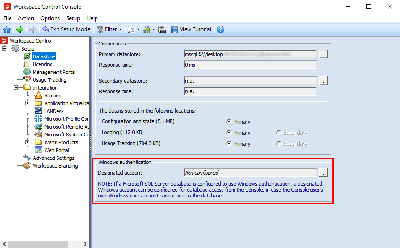
Task: Click the Secondary datastore field
Action: point(250,81)
